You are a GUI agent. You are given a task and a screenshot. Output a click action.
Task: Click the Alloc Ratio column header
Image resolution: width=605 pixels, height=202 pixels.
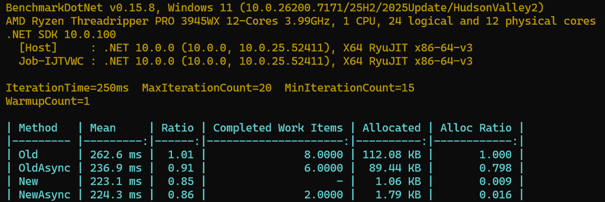476,128
